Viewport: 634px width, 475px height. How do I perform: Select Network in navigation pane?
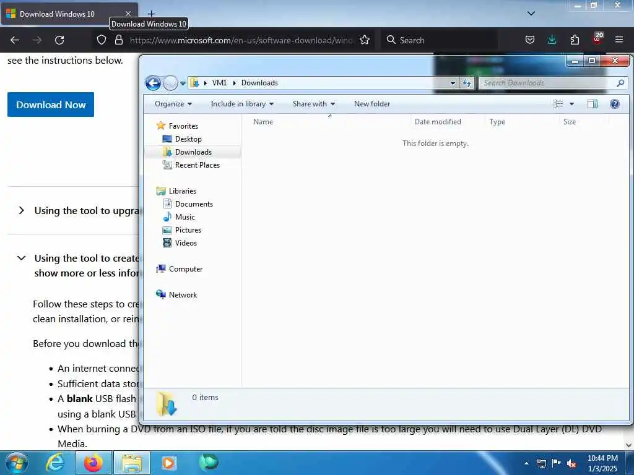tap(183, 295)
